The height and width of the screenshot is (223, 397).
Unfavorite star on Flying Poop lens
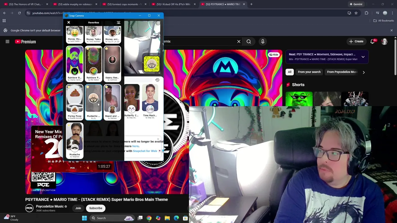69,87
